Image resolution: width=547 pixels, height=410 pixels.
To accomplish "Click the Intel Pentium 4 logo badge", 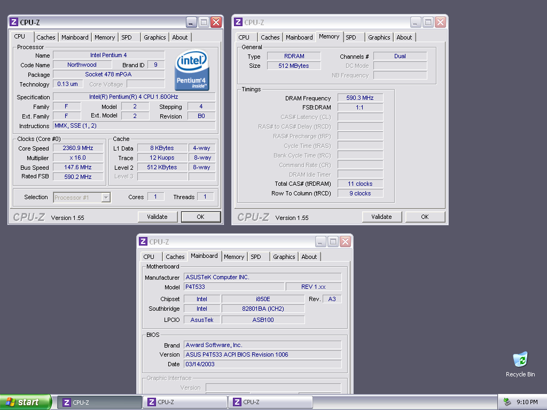I will (x=192, y=70).
